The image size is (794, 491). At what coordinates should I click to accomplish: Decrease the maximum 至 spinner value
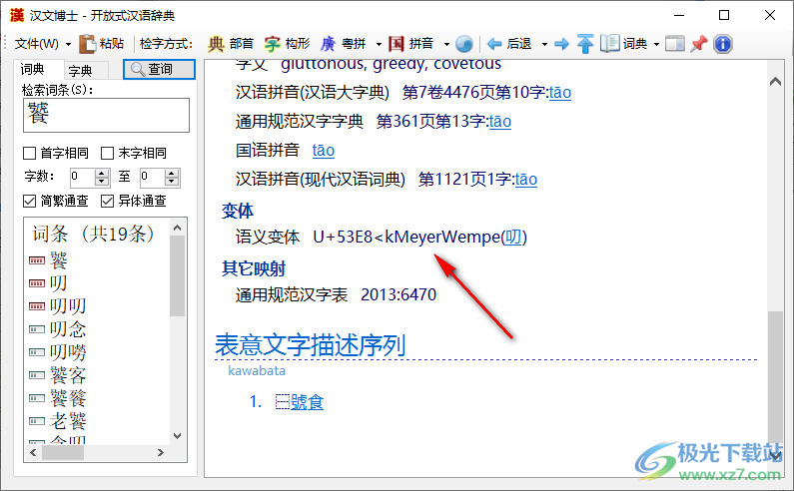click(x=172, y=182)
